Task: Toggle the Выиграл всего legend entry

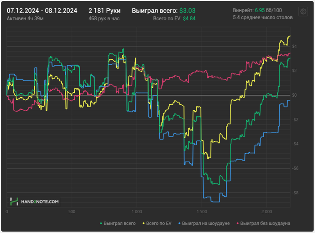Action: [118, 224]
